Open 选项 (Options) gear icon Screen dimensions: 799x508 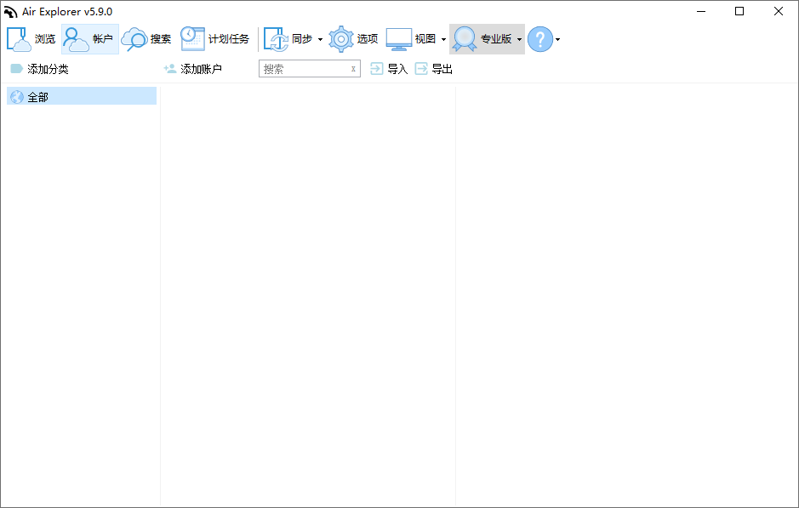click(x=341, y=39)
